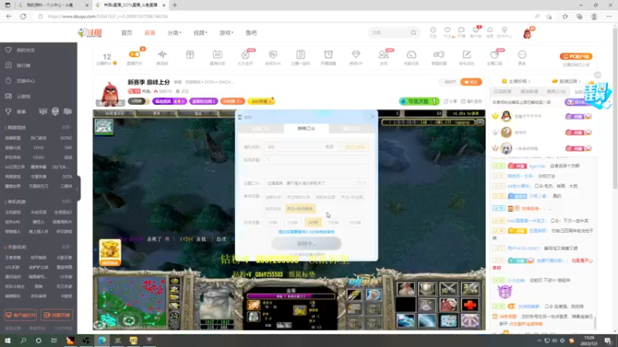Expand 全部 in the 网游竞技 sidebar section
This screenshot has height=347, width=618.
66,127
